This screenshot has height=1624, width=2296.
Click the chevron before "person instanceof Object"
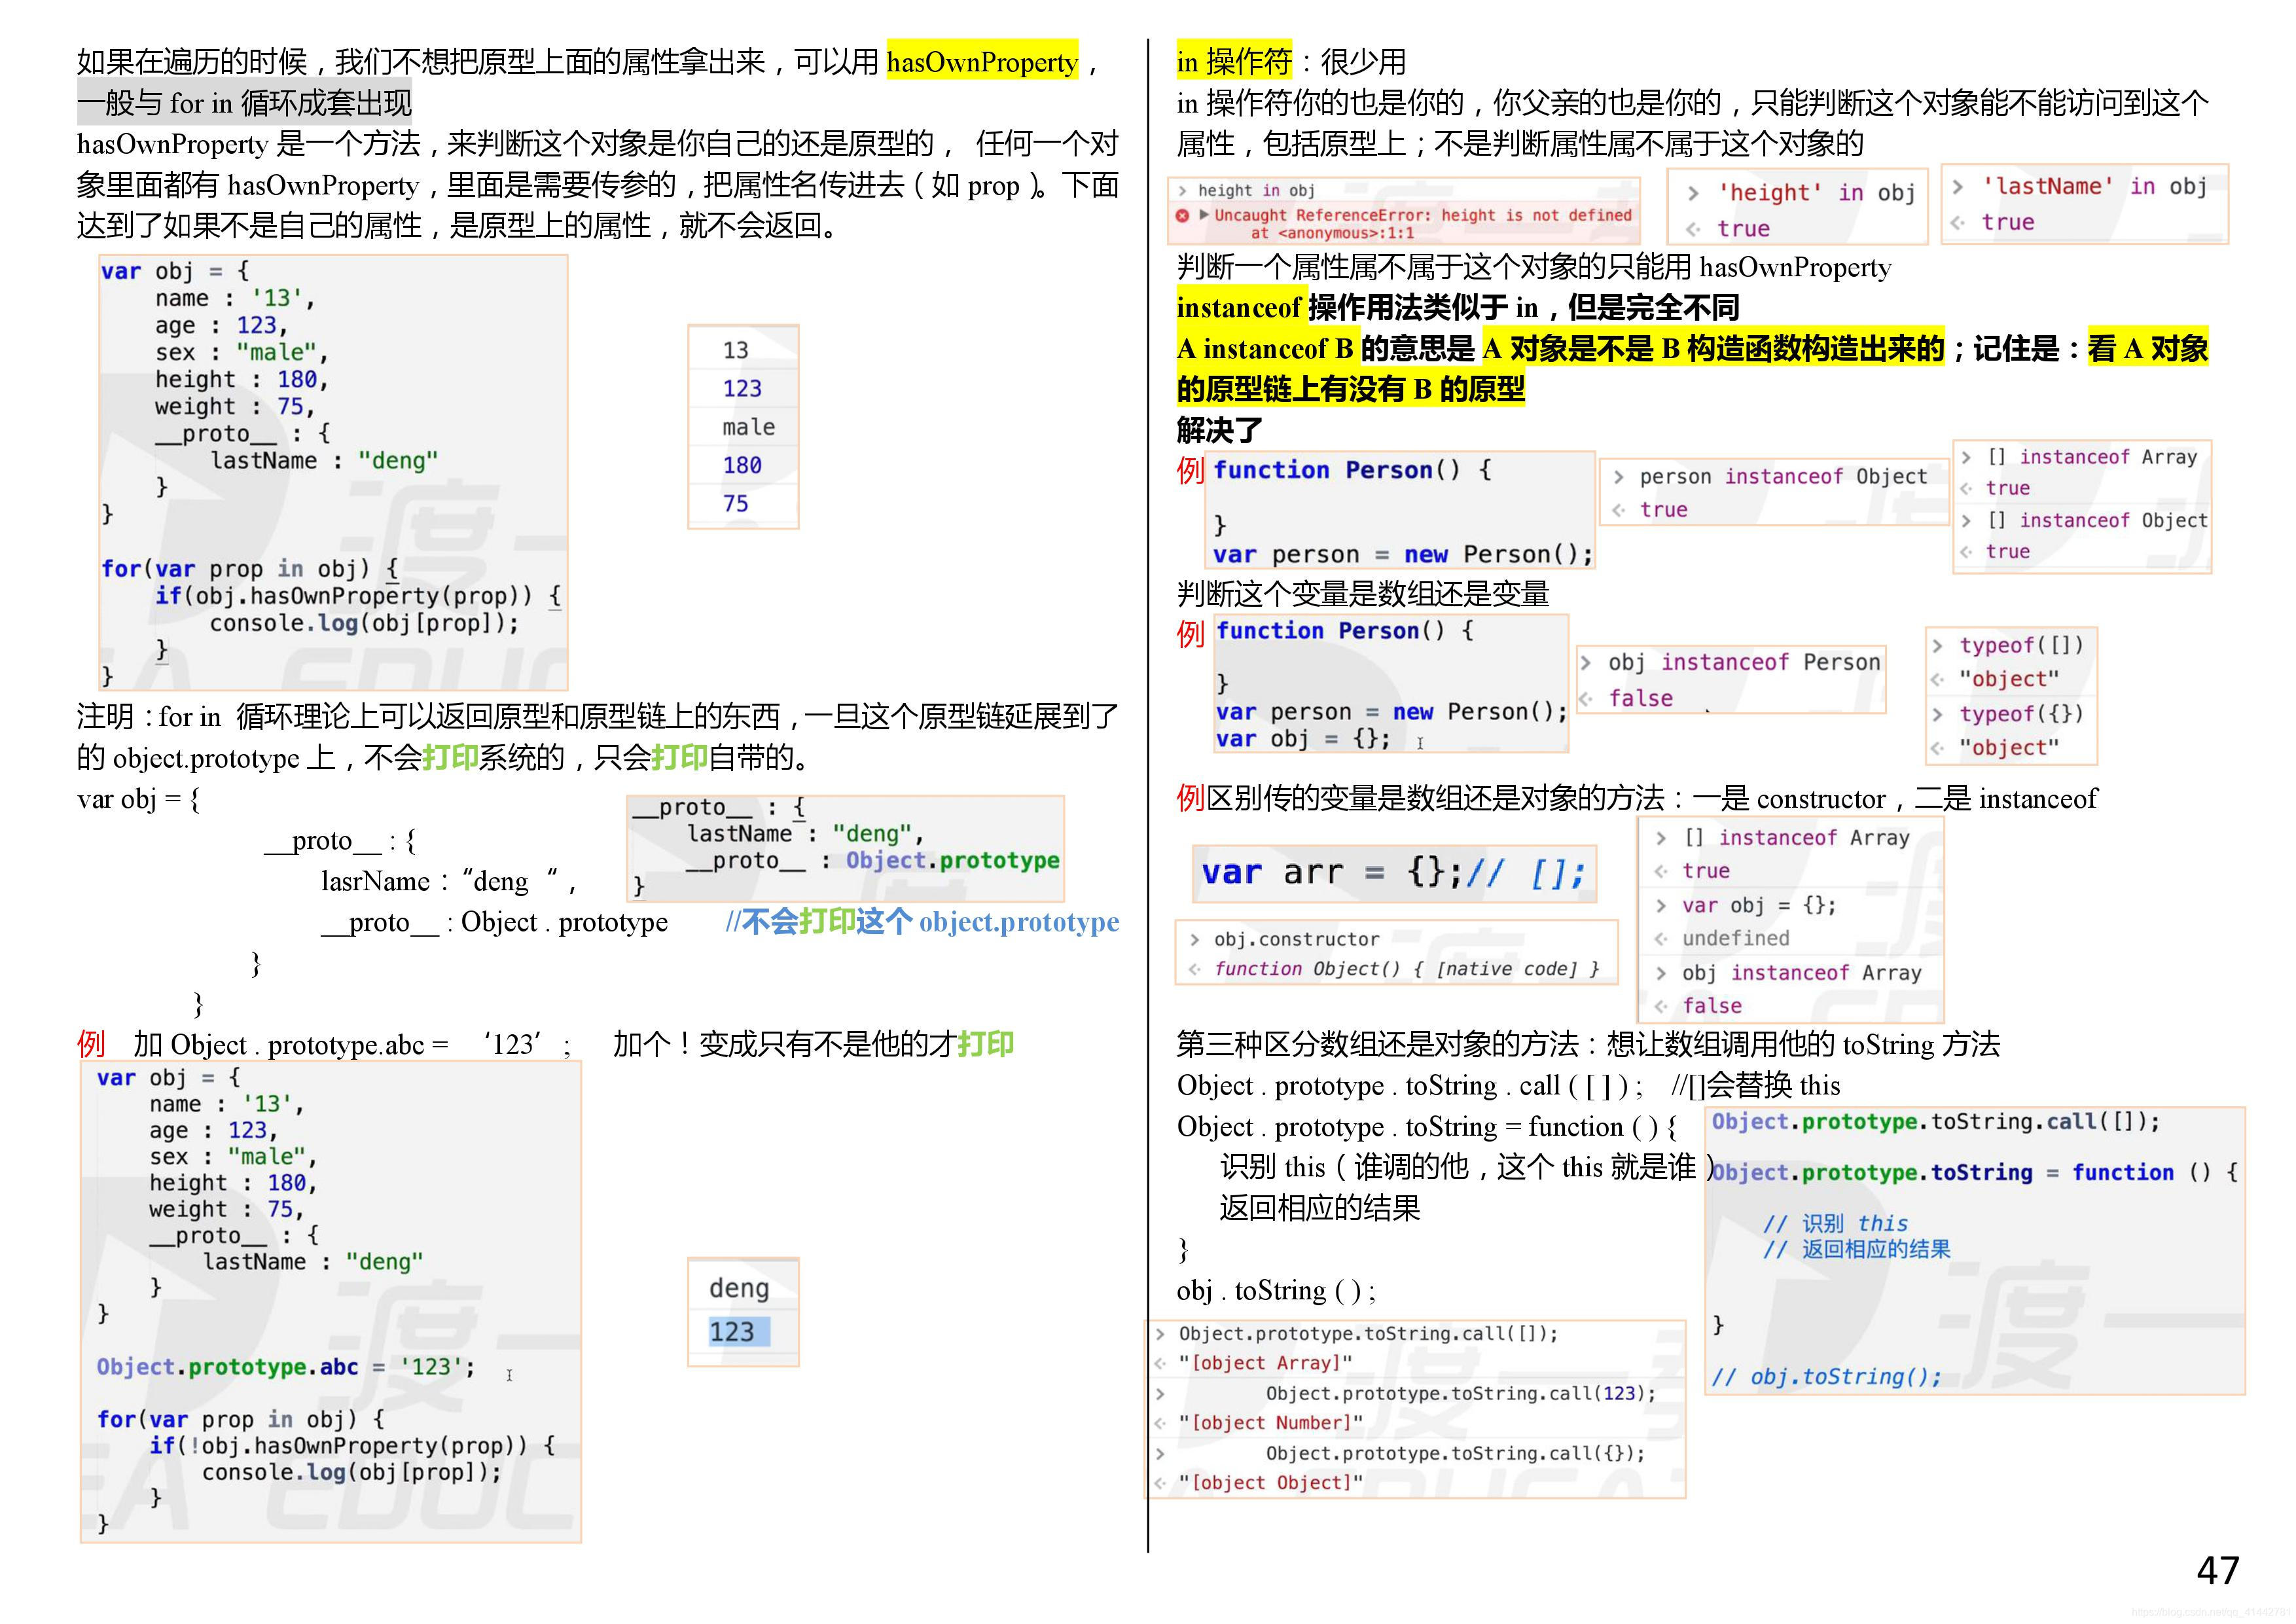click(1618, 477)
